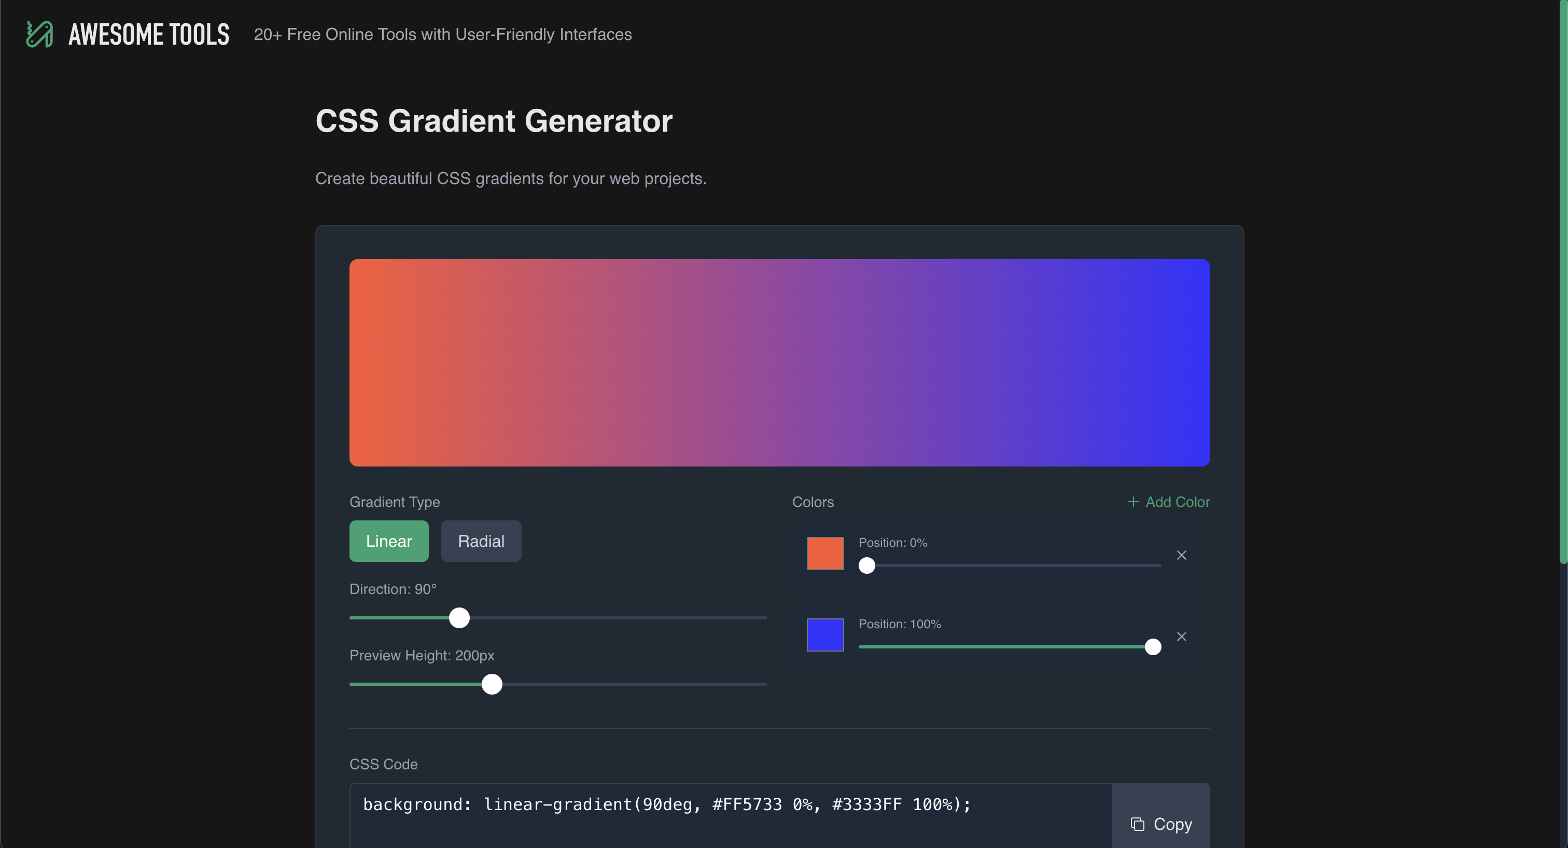Click the Add Color plus icon
Image resolution: width=1568 pixels, height=848 pixels.
(1133, 502)
